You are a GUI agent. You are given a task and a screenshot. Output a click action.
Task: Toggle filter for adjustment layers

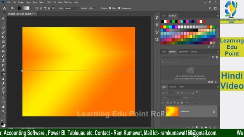tap(181, 93)
